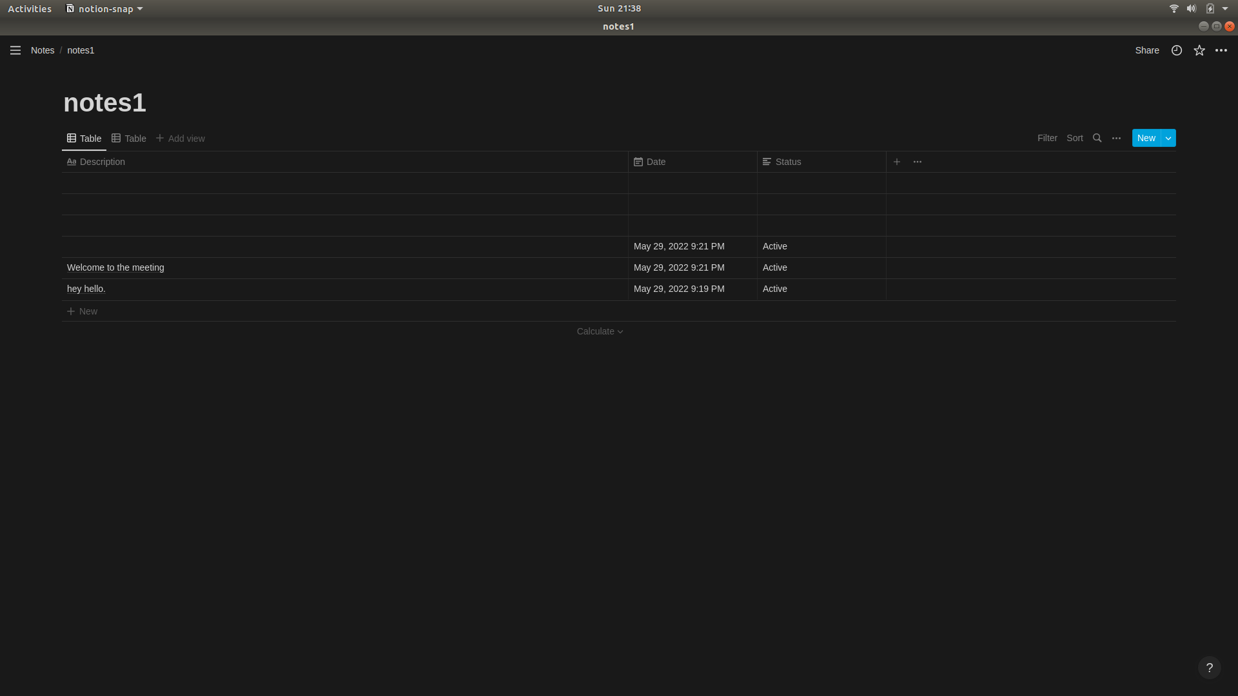The image size is (1238, 696).
Task: Click Add view next to tabs
Action: (x=181, y=139)
